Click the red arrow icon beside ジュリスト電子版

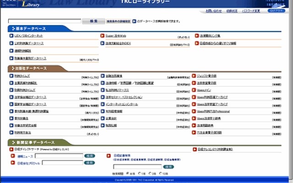[x=194, y=76]
